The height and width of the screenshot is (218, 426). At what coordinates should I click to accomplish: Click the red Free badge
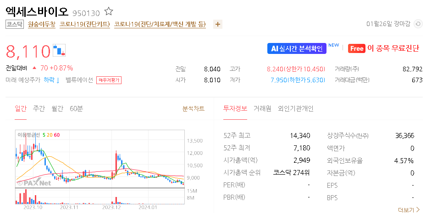click(x=356, y=48)
